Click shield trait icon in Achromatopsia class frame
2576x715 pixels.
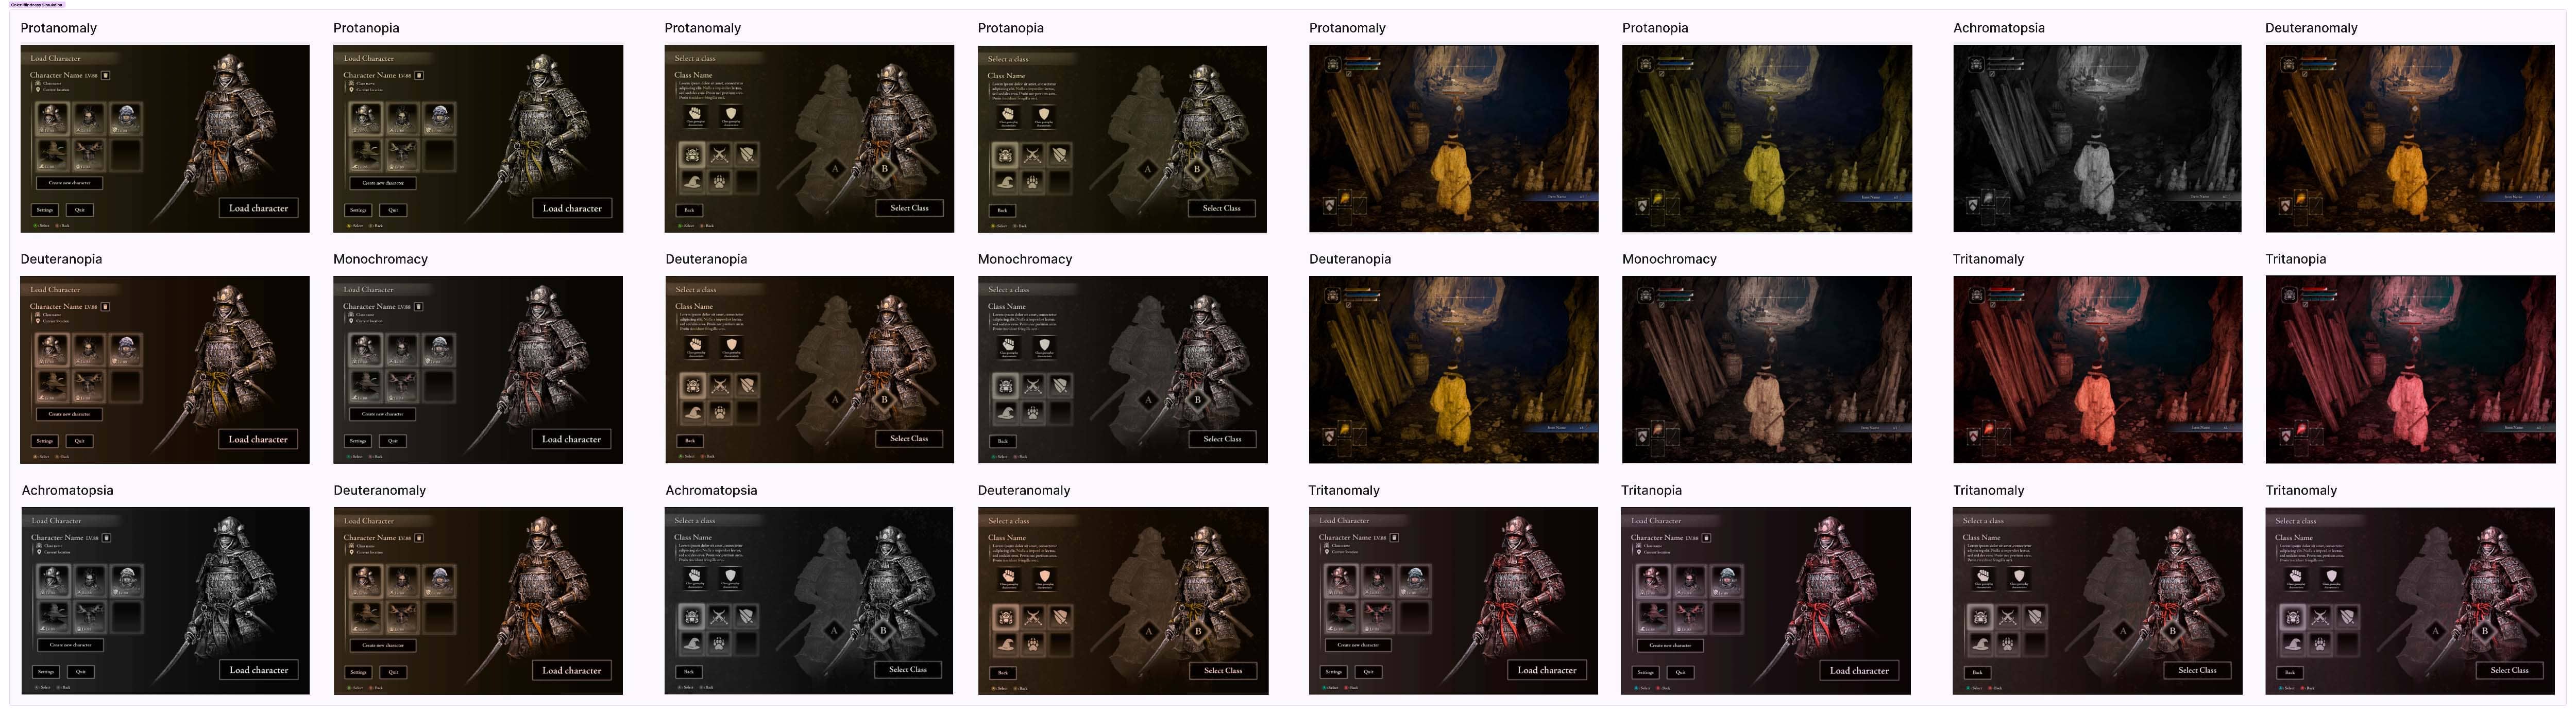[x=730, y=576]
